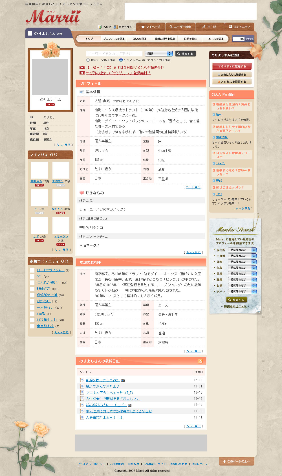Click the 基本情報 section icon
The height and width of the screenshot is (476, 282).
coord(82,92)
